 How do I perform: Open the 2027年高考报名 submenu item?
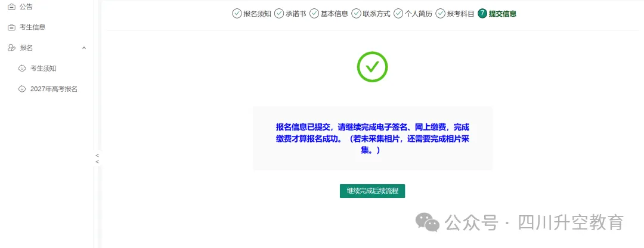point(54,89)
